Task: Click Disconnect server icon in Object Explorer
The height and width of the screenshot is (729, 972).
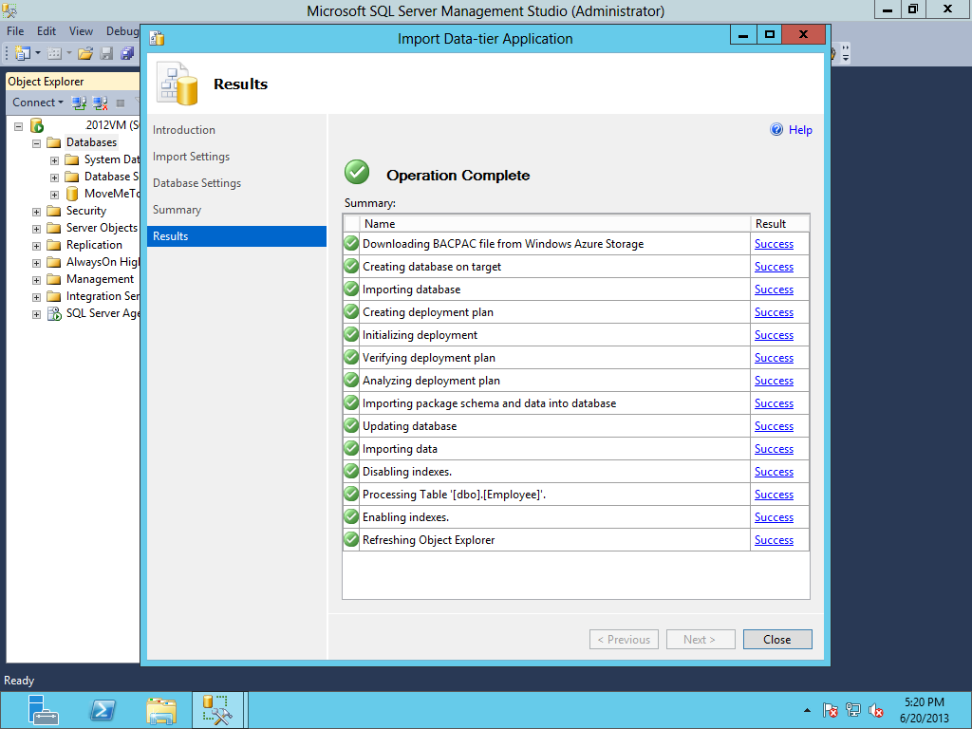Action: coord(100,103)
